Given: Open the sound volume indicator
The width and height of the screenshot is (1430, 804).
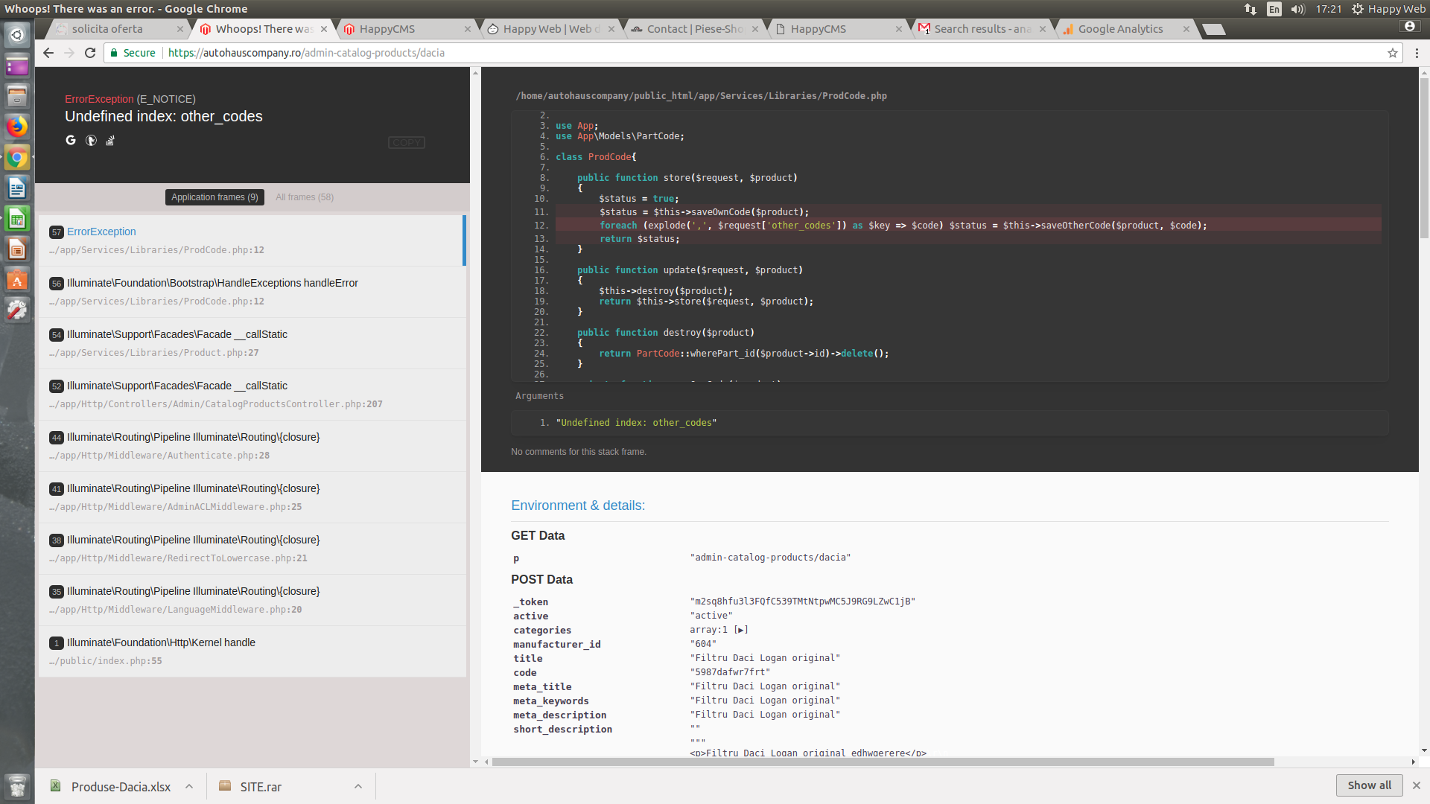Looking at the screenshot, I should pos(1298,9).
